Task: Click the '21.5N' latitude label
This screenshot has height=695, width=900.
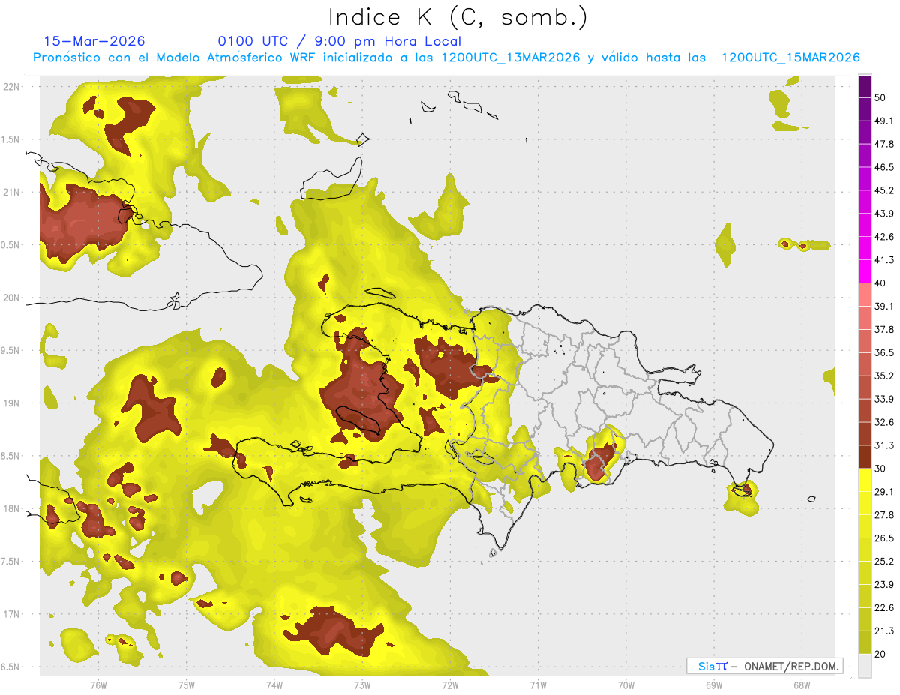Action: click(8, 139)
